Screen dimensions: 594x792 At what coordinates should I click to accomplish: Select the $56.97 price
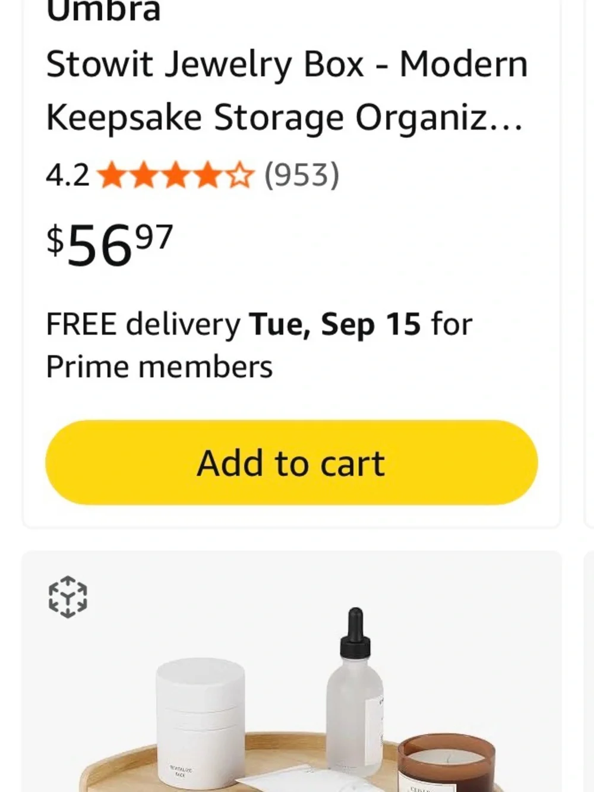(110, 245)
